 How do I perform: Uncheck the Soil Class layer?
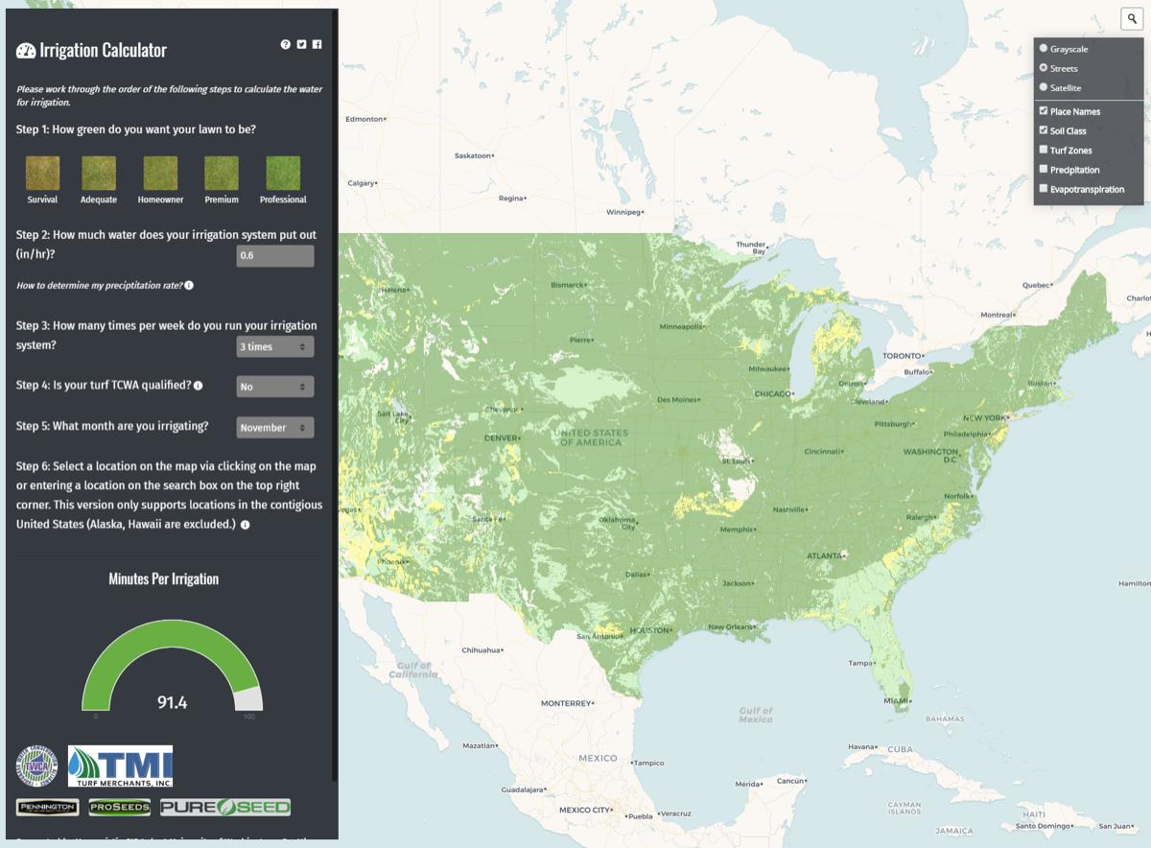click(x=1044, y=130)
